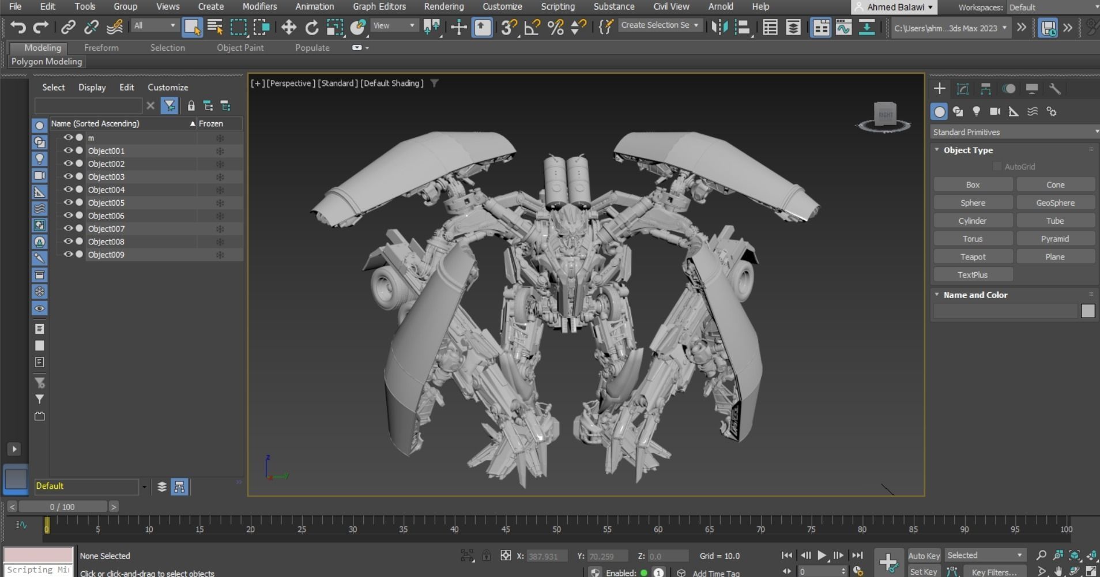This screenshot has width=1100, height=577.
Task: Open Select by Name dialog
Action: (x=214, y=27)
